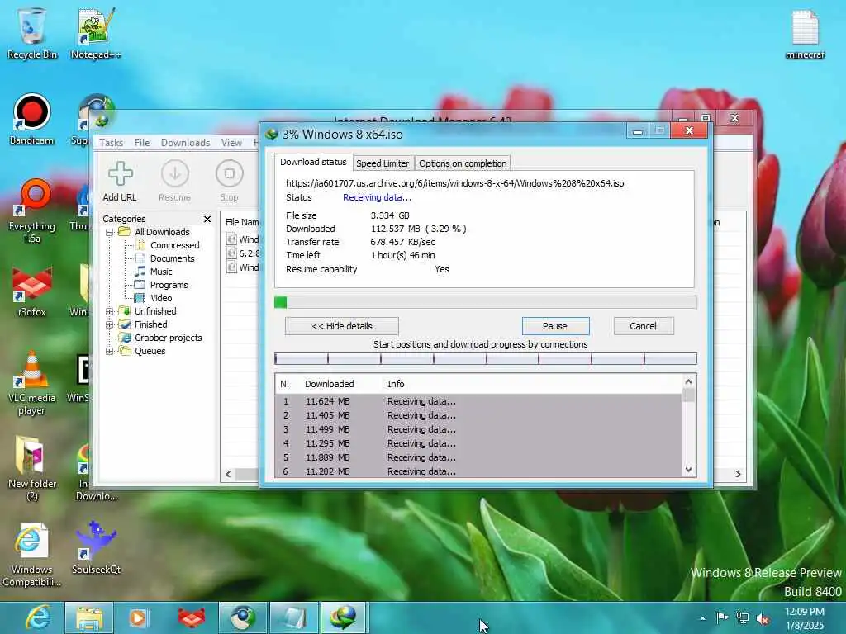This screenshot has width=846, height=634.
Task: Open the File menu in IDM
Action: (142, 143)
